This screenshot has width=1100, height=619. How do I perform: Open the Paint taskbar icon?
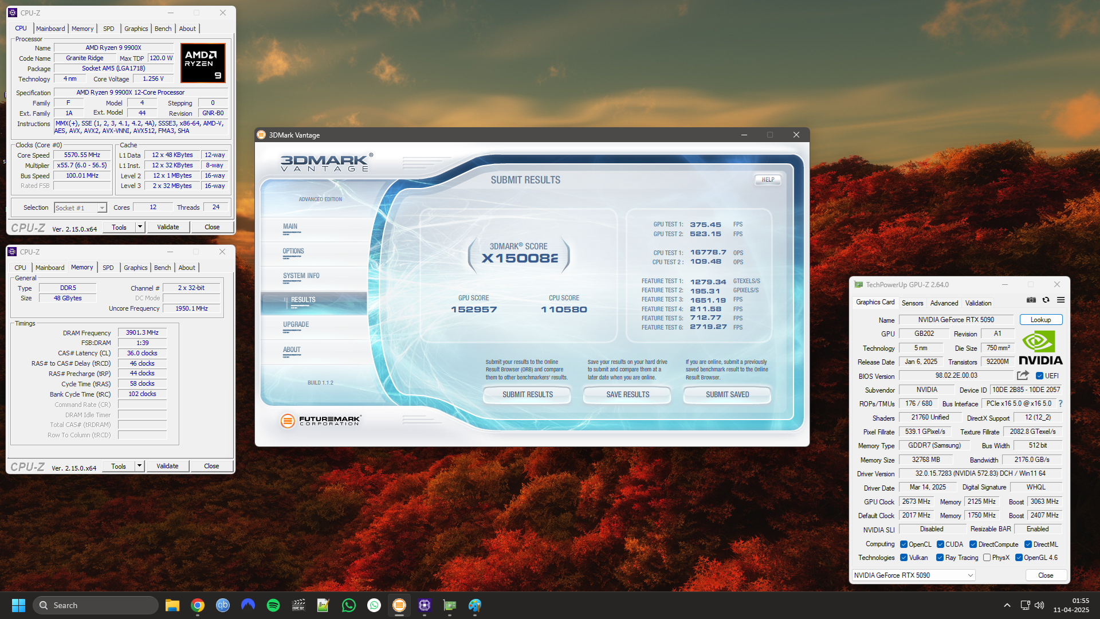pyautogui.click(x=475, y=605)
